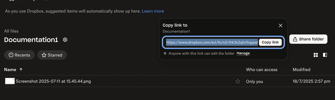
Task: Open Screenshot 2025-07-11 at 15.45.44.png file
Action: click(53, 81)
